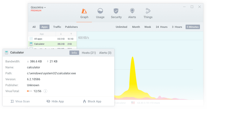Click the Calculator app icon in list
This screenshot has width=231, height=124.
(31, 44)
